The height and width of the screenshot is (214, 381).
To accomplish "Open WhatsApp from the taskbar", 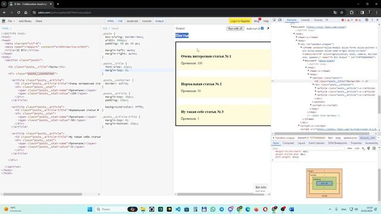I will point(213,209).
